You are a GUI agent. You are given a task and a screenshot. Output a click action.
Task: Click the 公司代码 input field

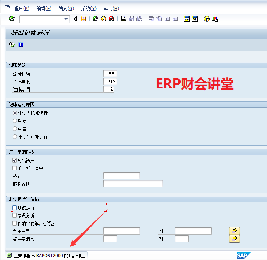(110, 73)
